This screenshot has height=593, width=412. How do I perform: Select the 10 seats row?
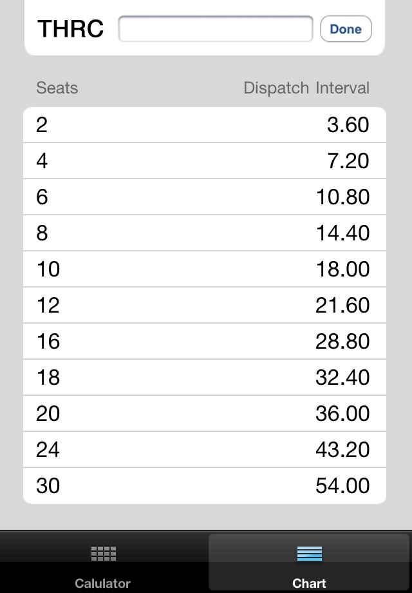[x=205, y=269]
